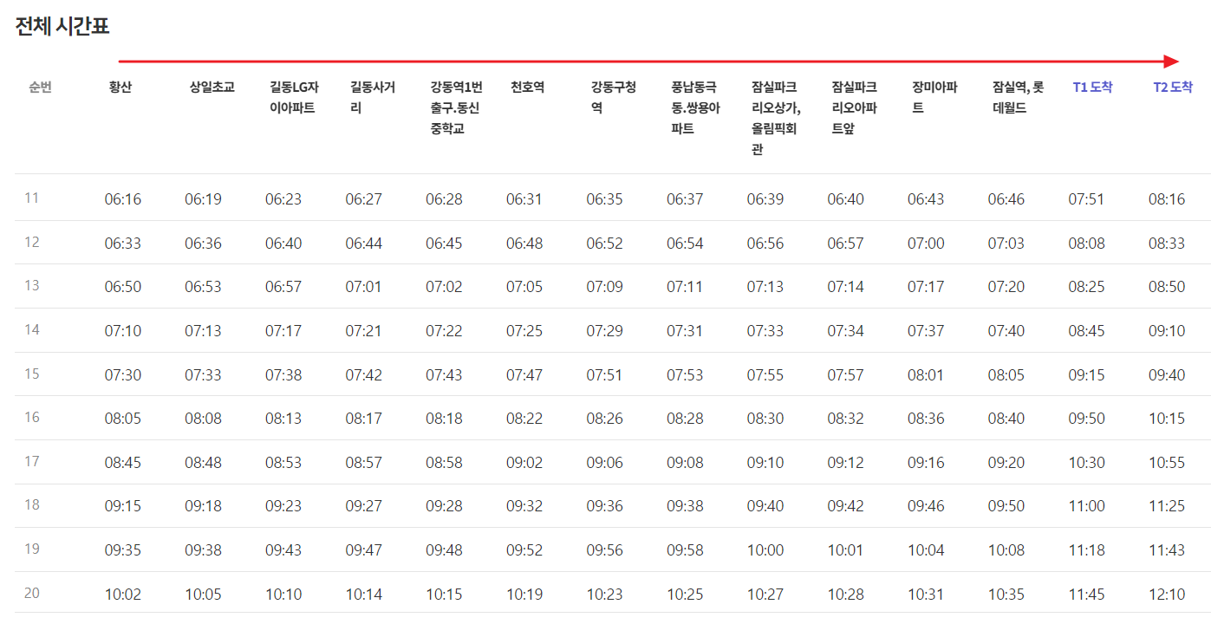Select the 길동사거리 stop header
The width and height of the screenshot is (1211, 624).
[x=373, y=97]
